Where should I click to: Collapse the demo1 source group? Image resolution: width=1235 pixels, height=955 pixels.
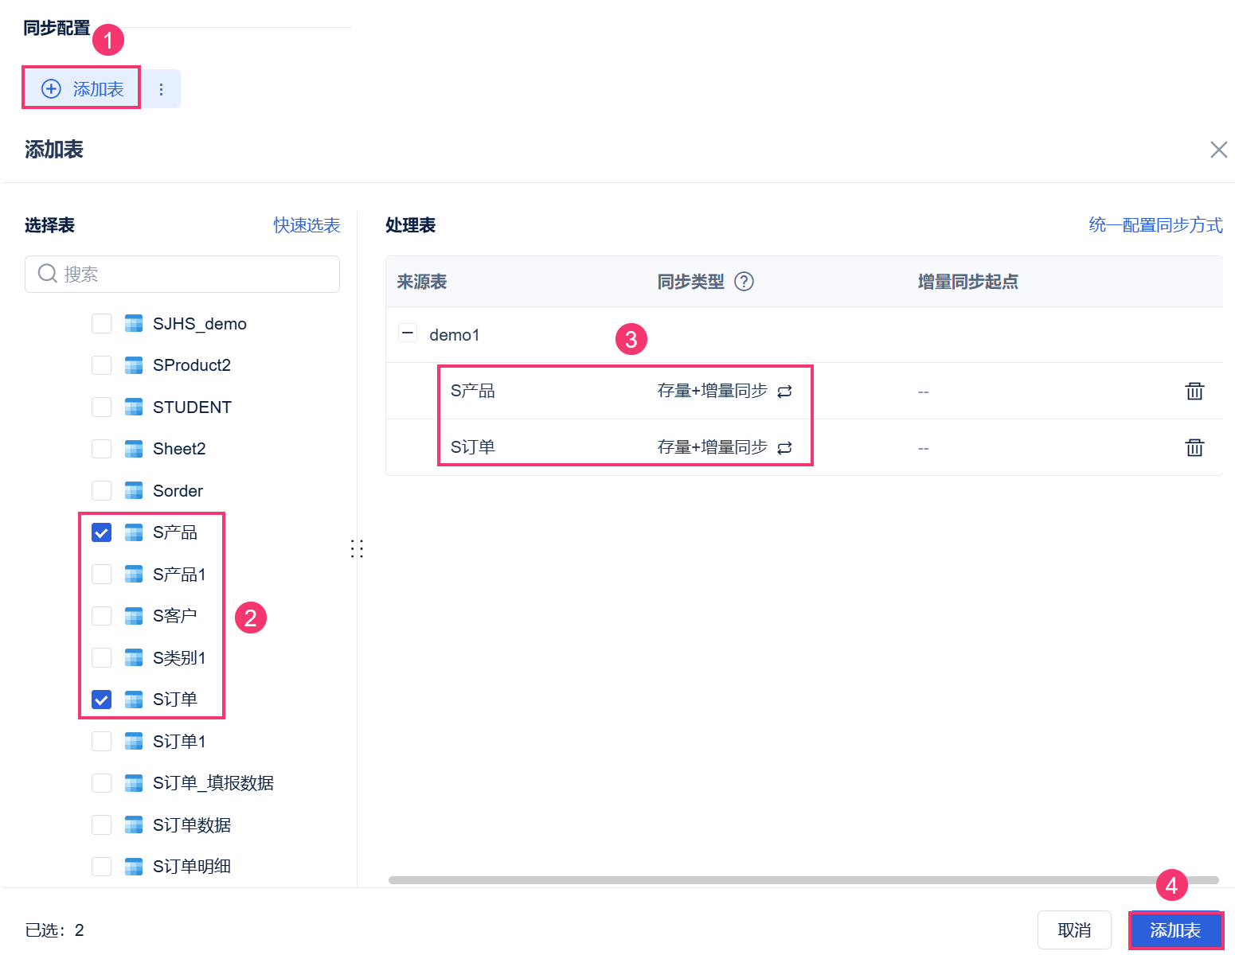point(408,333)
